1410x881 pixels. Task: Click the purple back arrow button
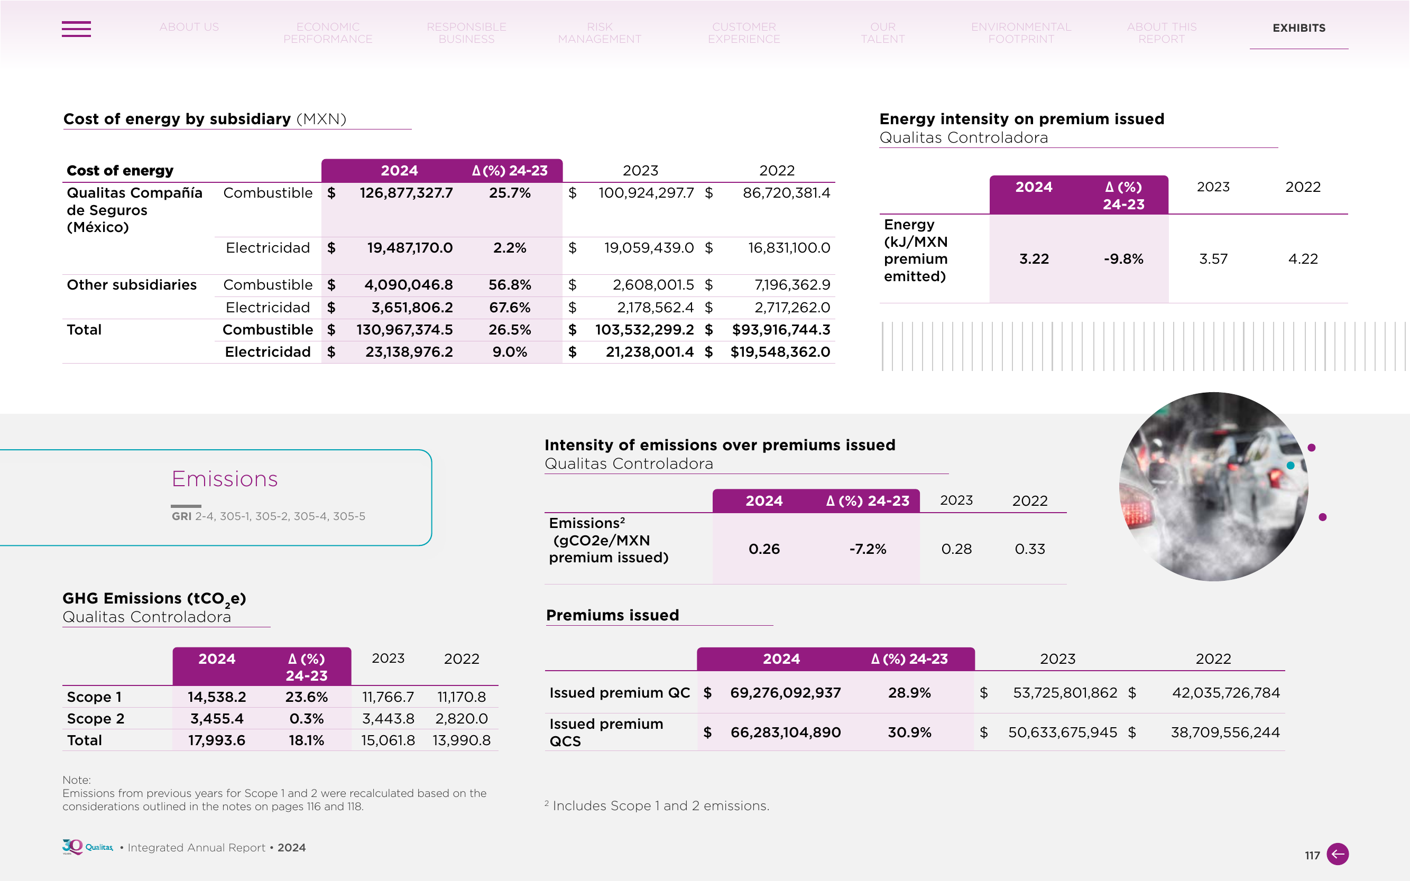1337,854
